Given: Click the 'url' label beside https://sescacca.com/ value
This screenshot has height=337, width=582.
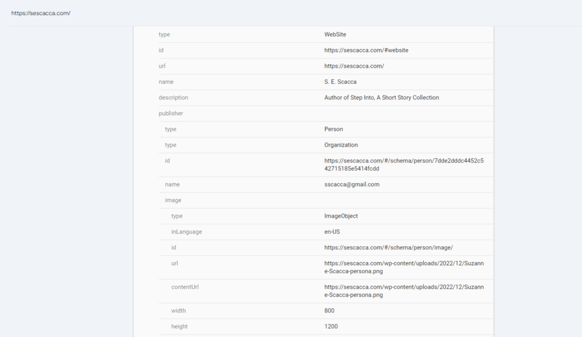Looking at the screenshot, I should [x=162, y=66].
